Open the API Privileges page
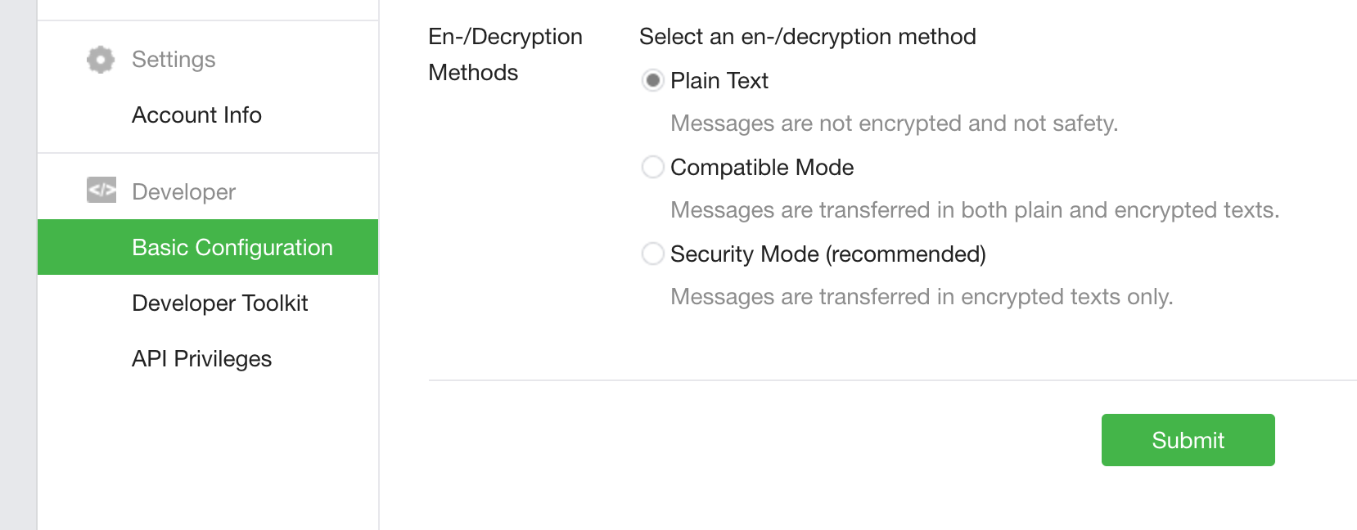Image resolution: width=1357 pixels, height=530 pixels. pos(201,359)
